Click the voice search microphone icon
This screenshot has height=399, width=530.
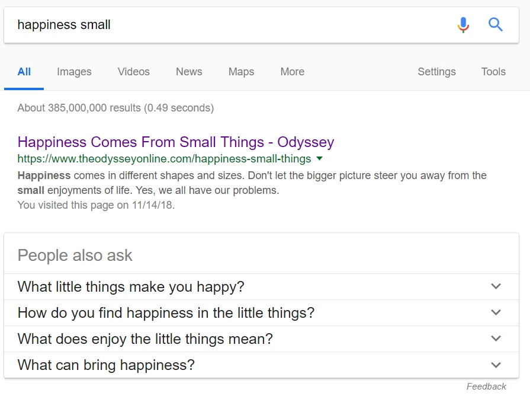pos(463,25)
